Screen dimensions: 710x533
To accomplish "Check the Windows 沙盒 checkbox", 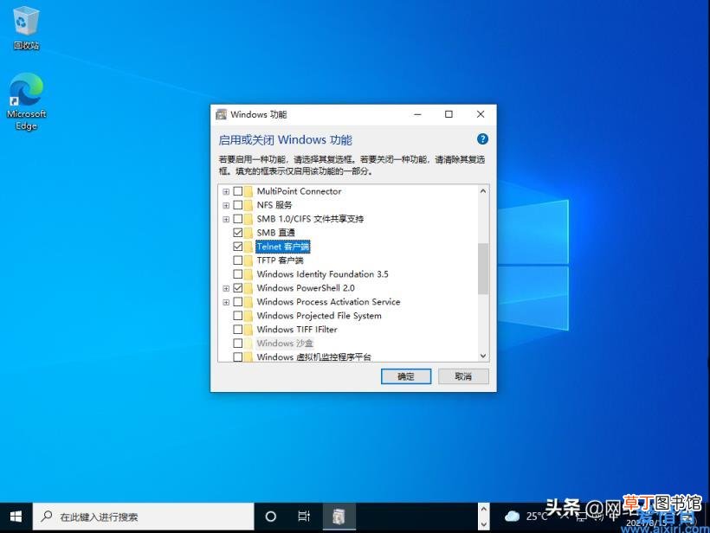I will click(x=238, y=343).
